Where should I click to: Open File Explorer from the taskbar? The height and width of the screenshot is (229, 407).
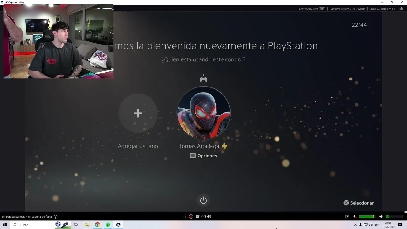[87, 225]
